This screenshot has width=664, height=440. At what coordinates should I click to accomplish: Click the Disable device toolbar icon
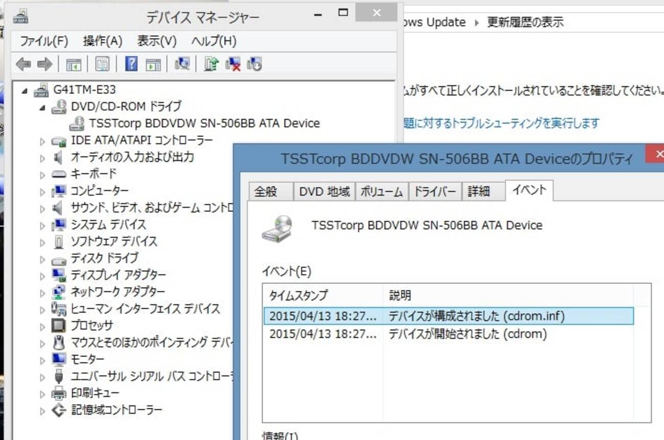pyautogui.click(x=254, y=64)
